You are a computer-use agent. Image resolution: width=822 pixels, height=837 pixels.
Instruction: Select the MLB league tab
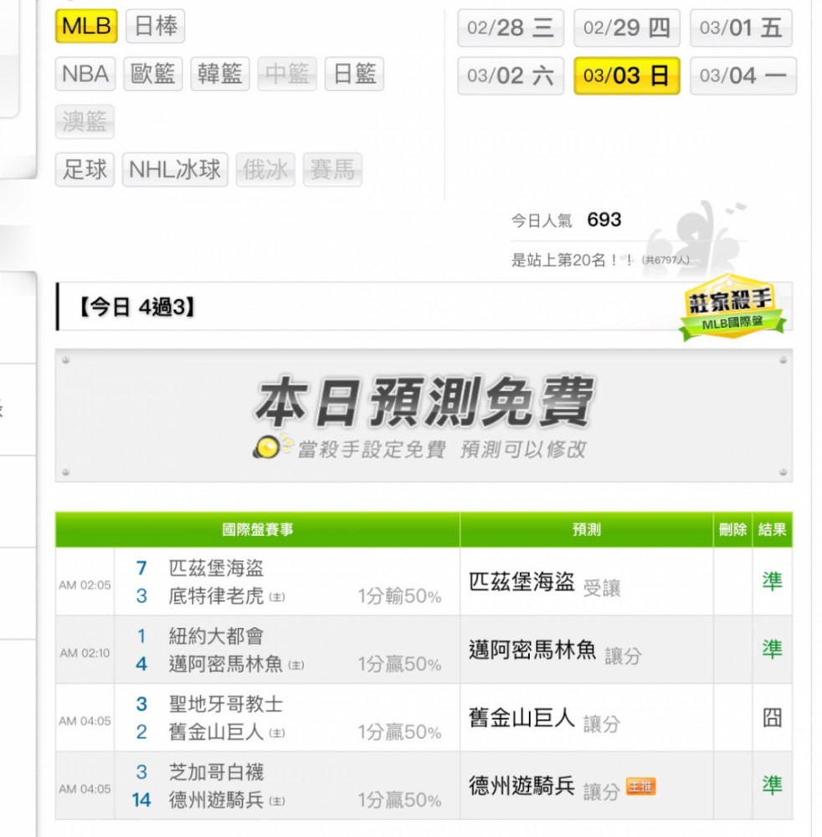point(86,26)
